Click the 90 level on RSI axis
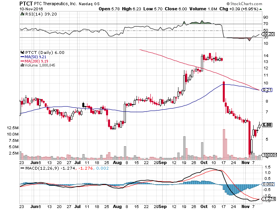This screenshot has width=277, height=210. [266, 17]
